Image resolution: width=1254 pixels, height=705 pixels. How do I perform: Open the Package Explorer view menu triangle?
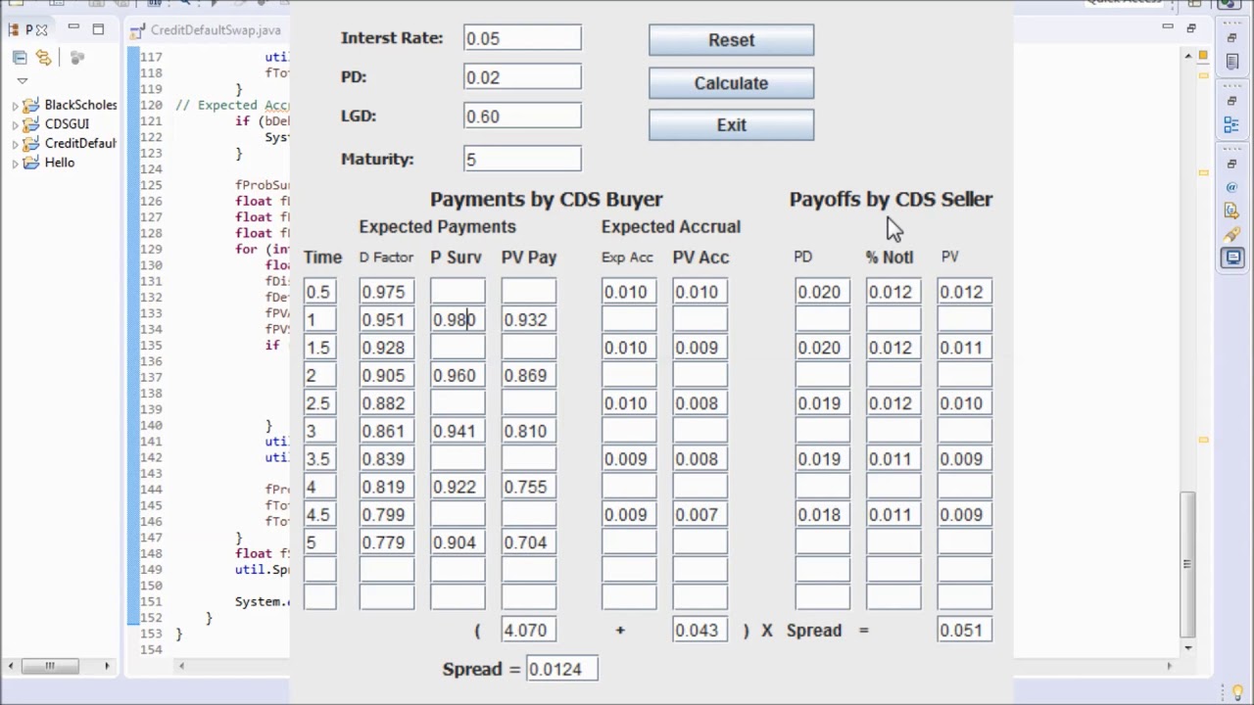coord(22,80)
